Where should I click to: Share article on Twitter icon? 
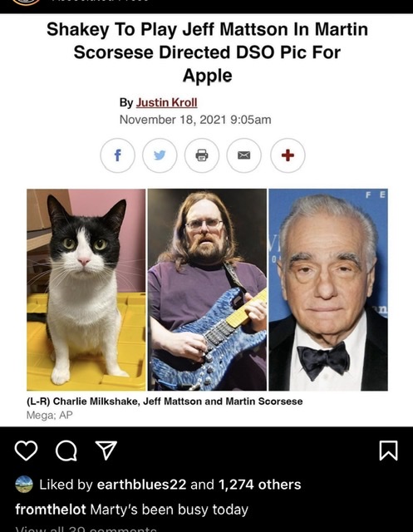pos(160,155)
